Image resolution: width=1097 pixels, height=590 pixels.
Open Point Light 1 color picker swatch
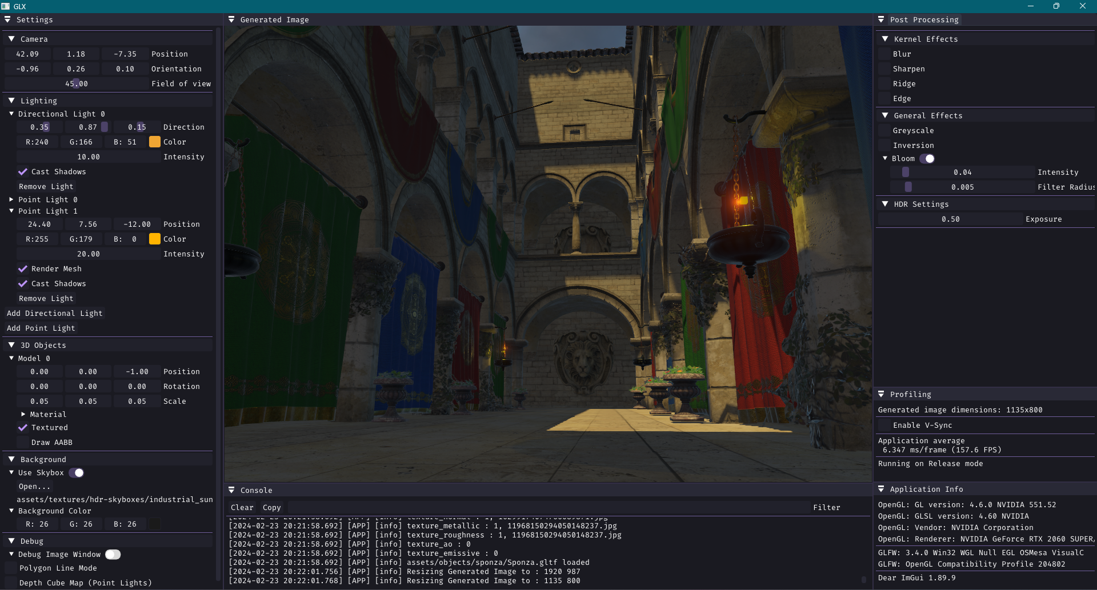point(155,239)
